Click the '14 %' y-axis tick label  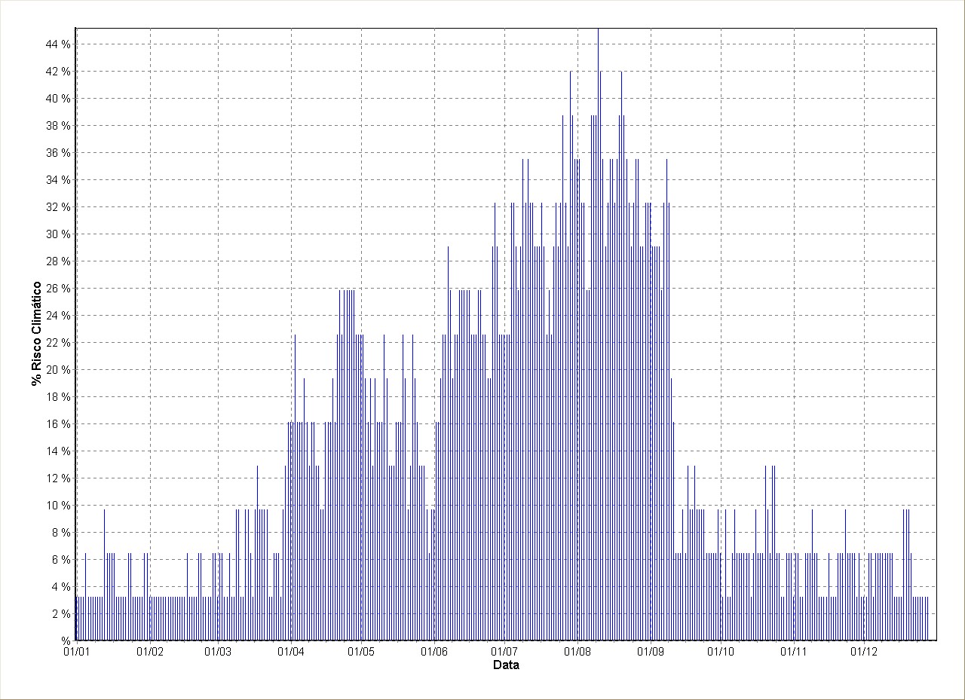tap(58, 451)
